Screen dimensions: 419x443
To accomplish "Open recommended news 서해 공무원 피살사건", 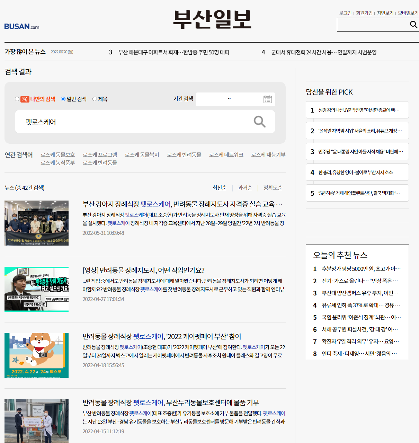I will coord(360,329).
